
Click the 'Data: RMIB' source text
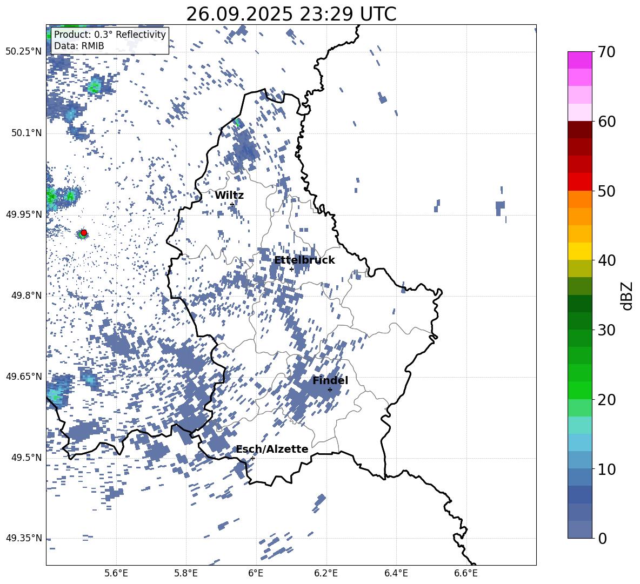pos(79,46)
